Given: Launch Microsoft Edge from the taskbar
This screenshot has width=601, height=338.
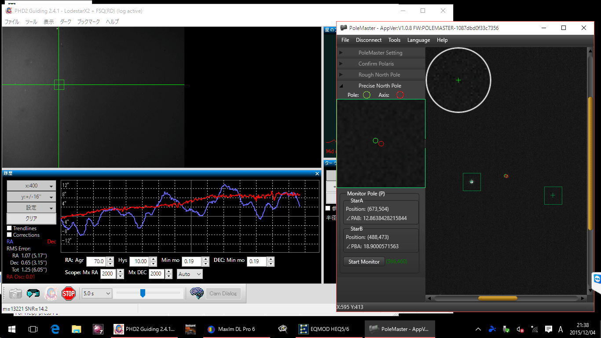Looking at the screenshot, I should click(x=55, y=329).
